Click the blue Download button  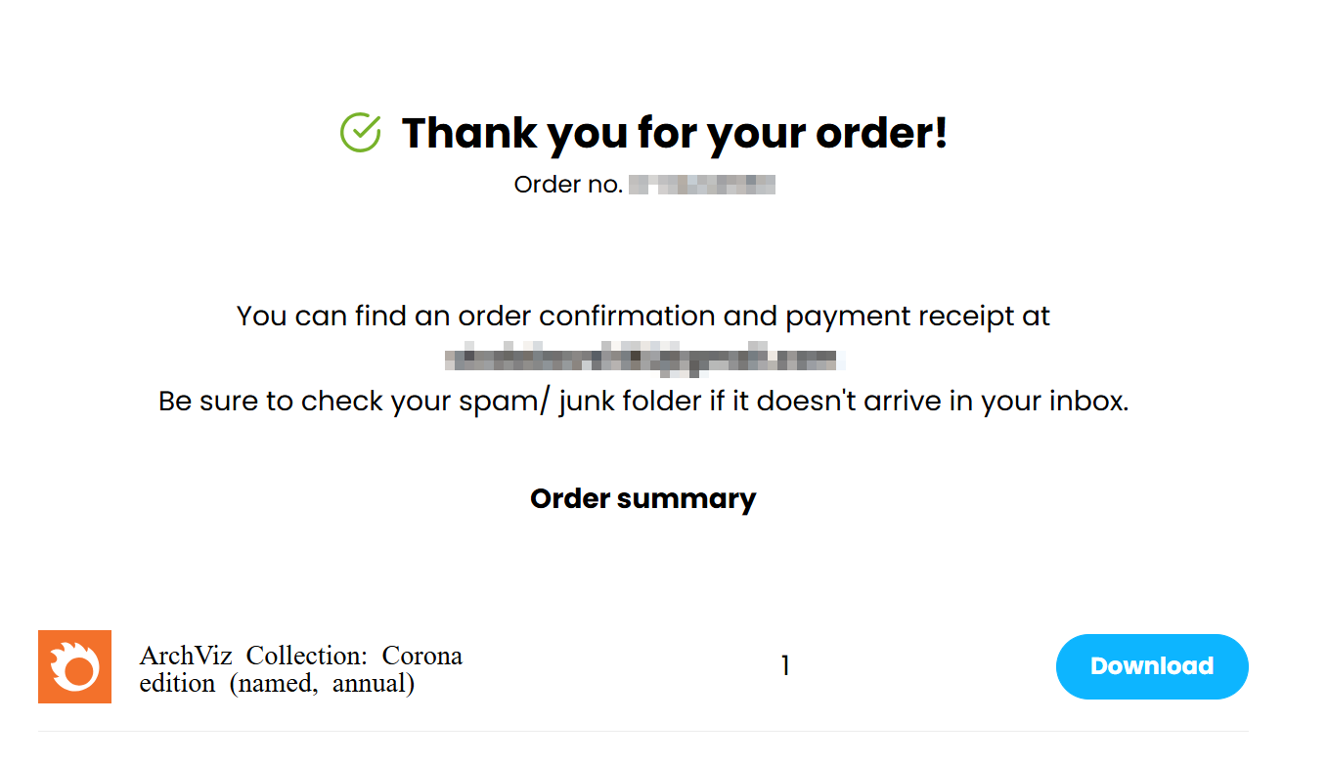coord(1152,666)
